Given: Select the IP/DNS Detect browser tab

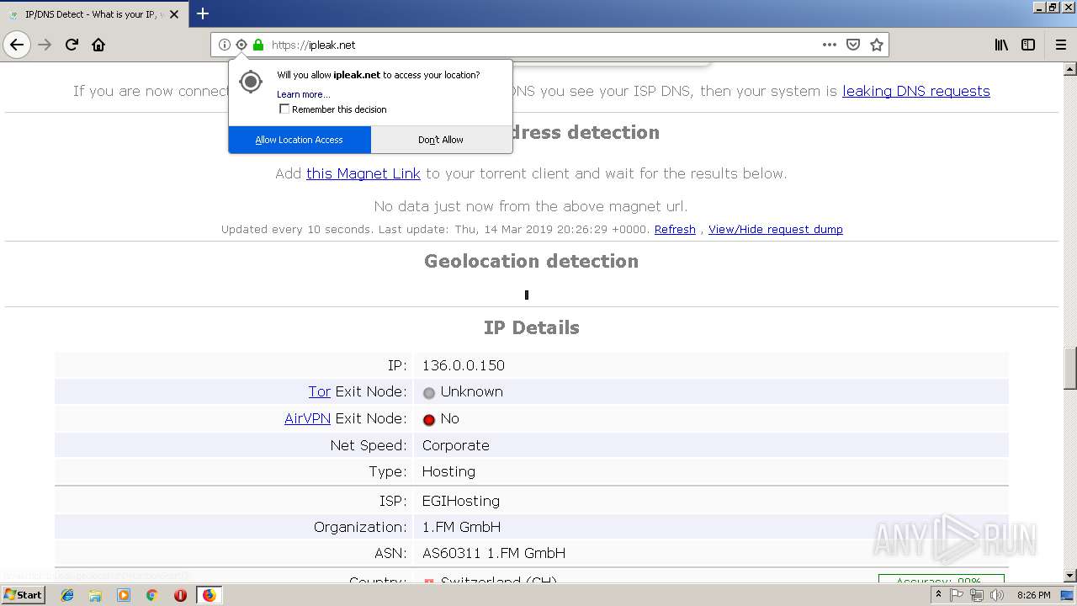Looking at the screenshot, I should pyautogui.click(x=94, y=13).
